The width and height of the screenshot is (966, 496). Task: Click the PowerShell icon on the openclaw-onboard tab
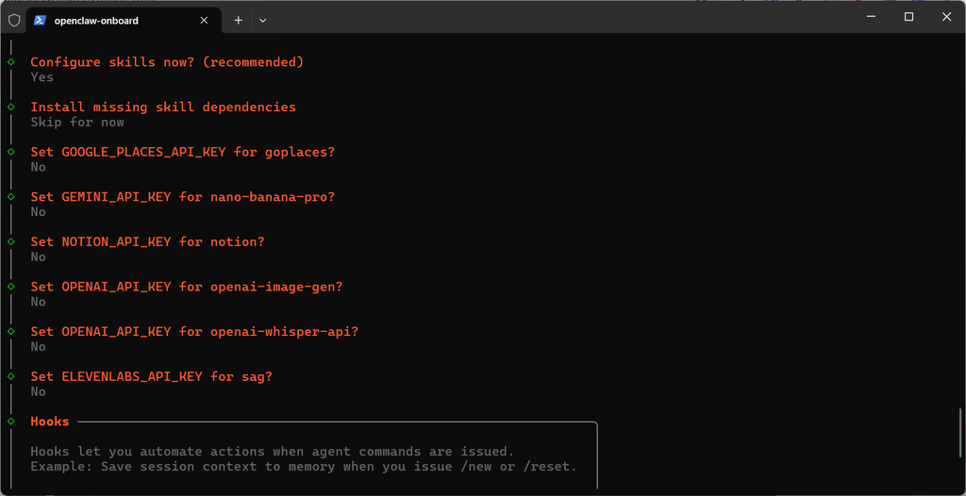(x=41, y=20)
